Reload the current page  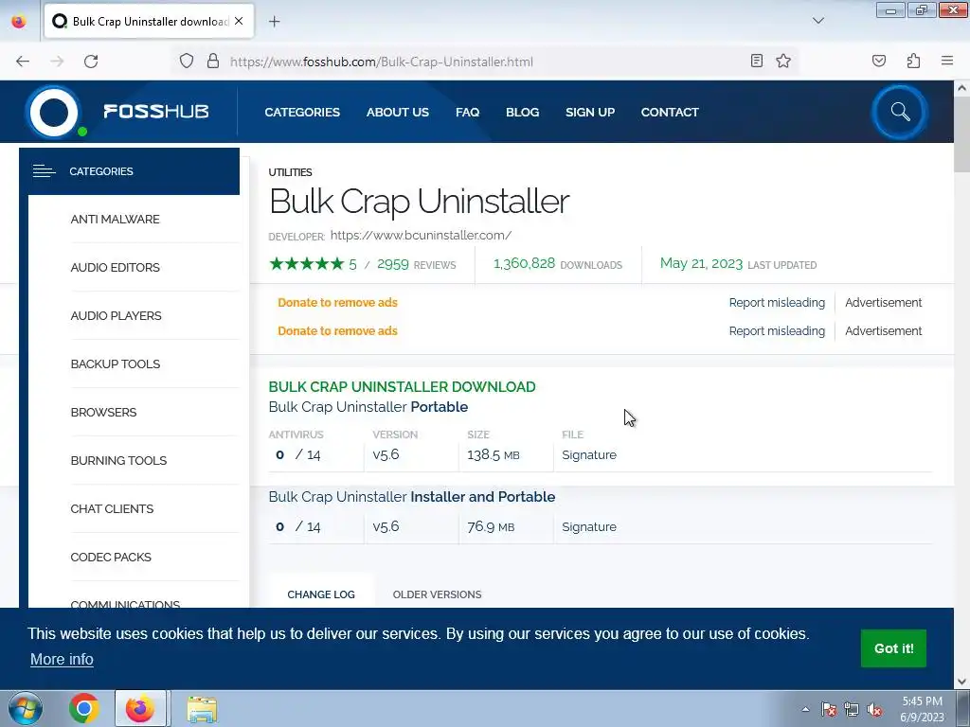coord(91,62)
